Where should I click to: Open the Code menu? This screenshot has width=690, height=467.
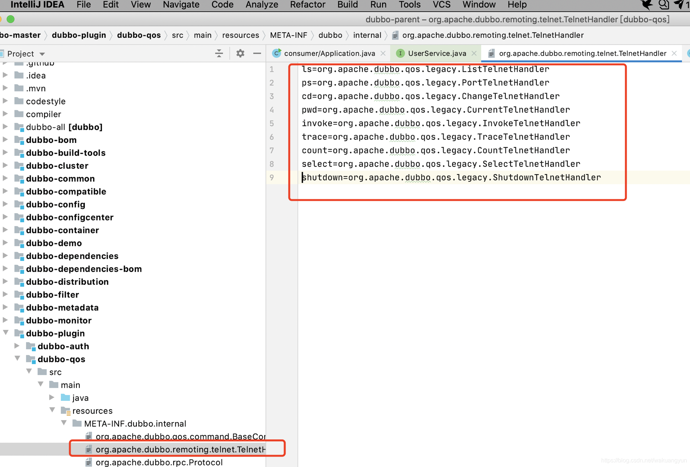(222, 5)
